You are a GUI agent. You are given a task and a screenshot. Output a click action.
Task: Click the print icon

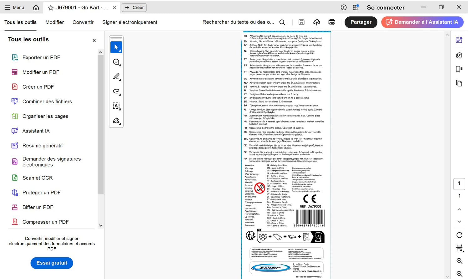click(332, 22)
